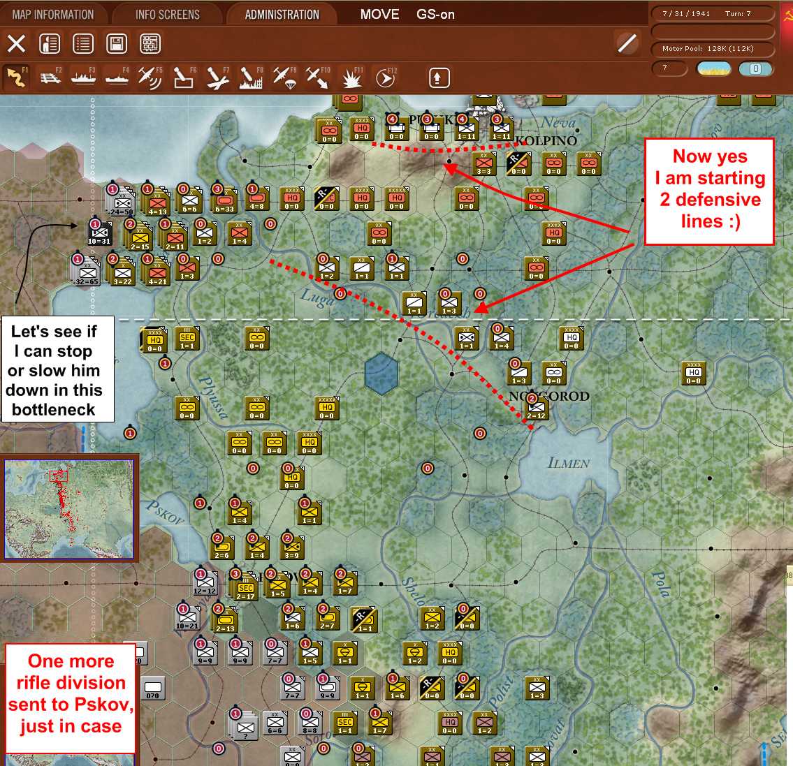The height and width of the screenshot is (766, 793).
Task: Click the floppy disk save icon
Action: 116,43
